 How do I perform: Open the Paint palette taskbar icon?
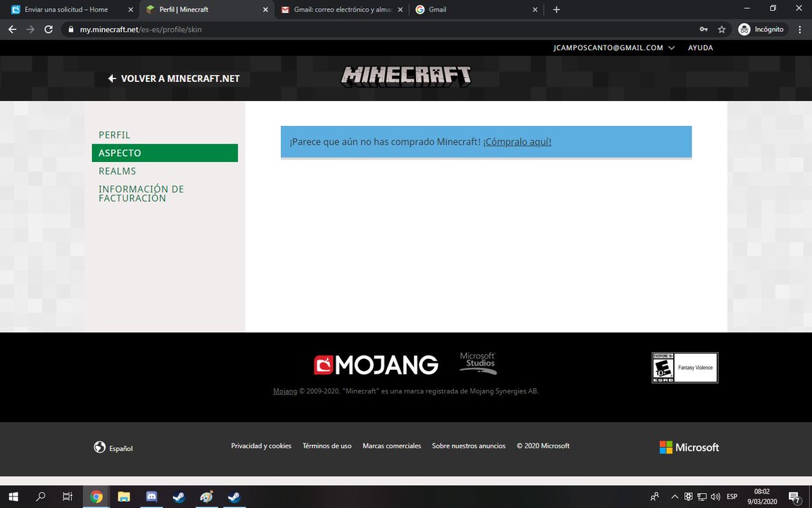click(206, 496)
